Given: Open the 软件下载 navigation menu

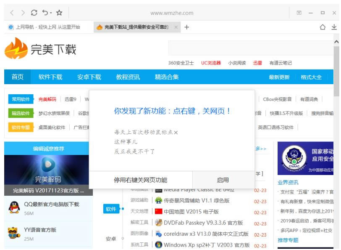Looking at the screenshot, I should click(x=50, y=77).
